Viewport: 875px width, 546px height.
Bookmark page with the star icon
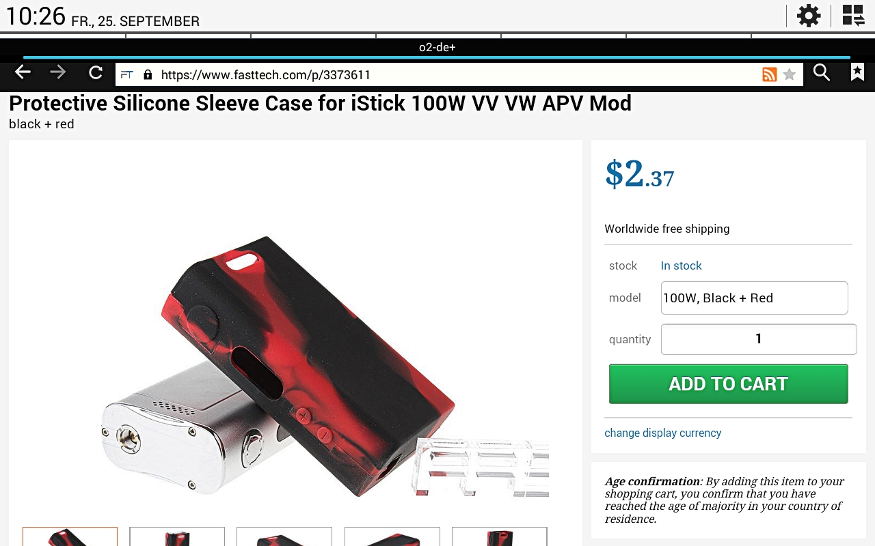point(790,74)
